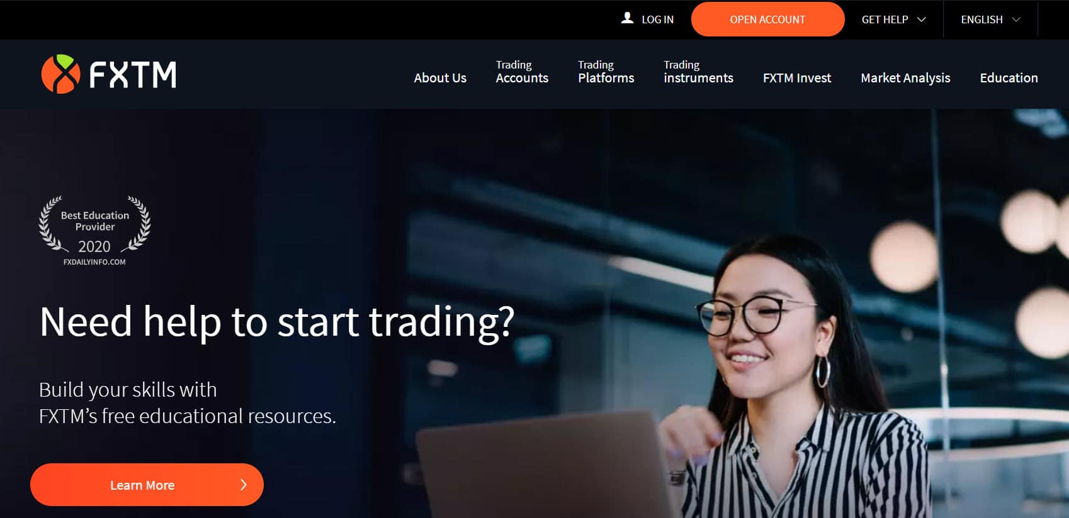The height and width of the screenshot is (518, 1069).
Task: Click the FXDAILYINFO.COM text under the award
Action: coord(94,262)
